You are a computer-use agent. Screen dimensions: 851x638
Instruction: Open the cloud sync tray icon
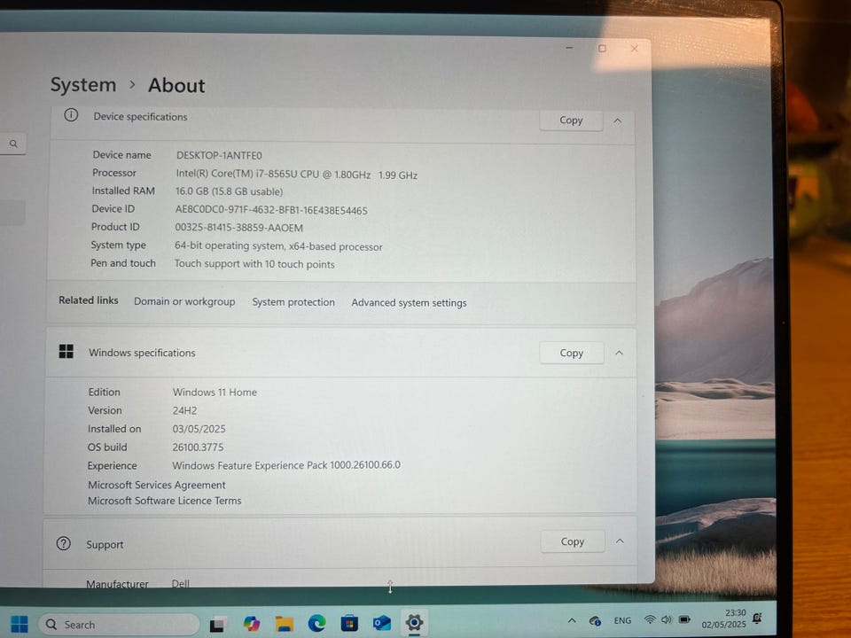coord(595,620)
